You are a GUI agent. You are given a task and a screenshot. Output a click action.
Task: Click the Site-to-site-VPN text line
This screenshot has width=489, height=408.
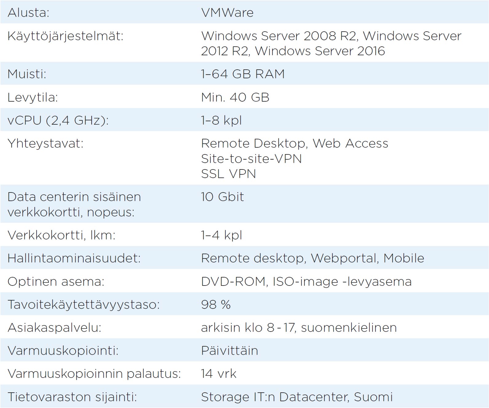[x=251, y=159]
